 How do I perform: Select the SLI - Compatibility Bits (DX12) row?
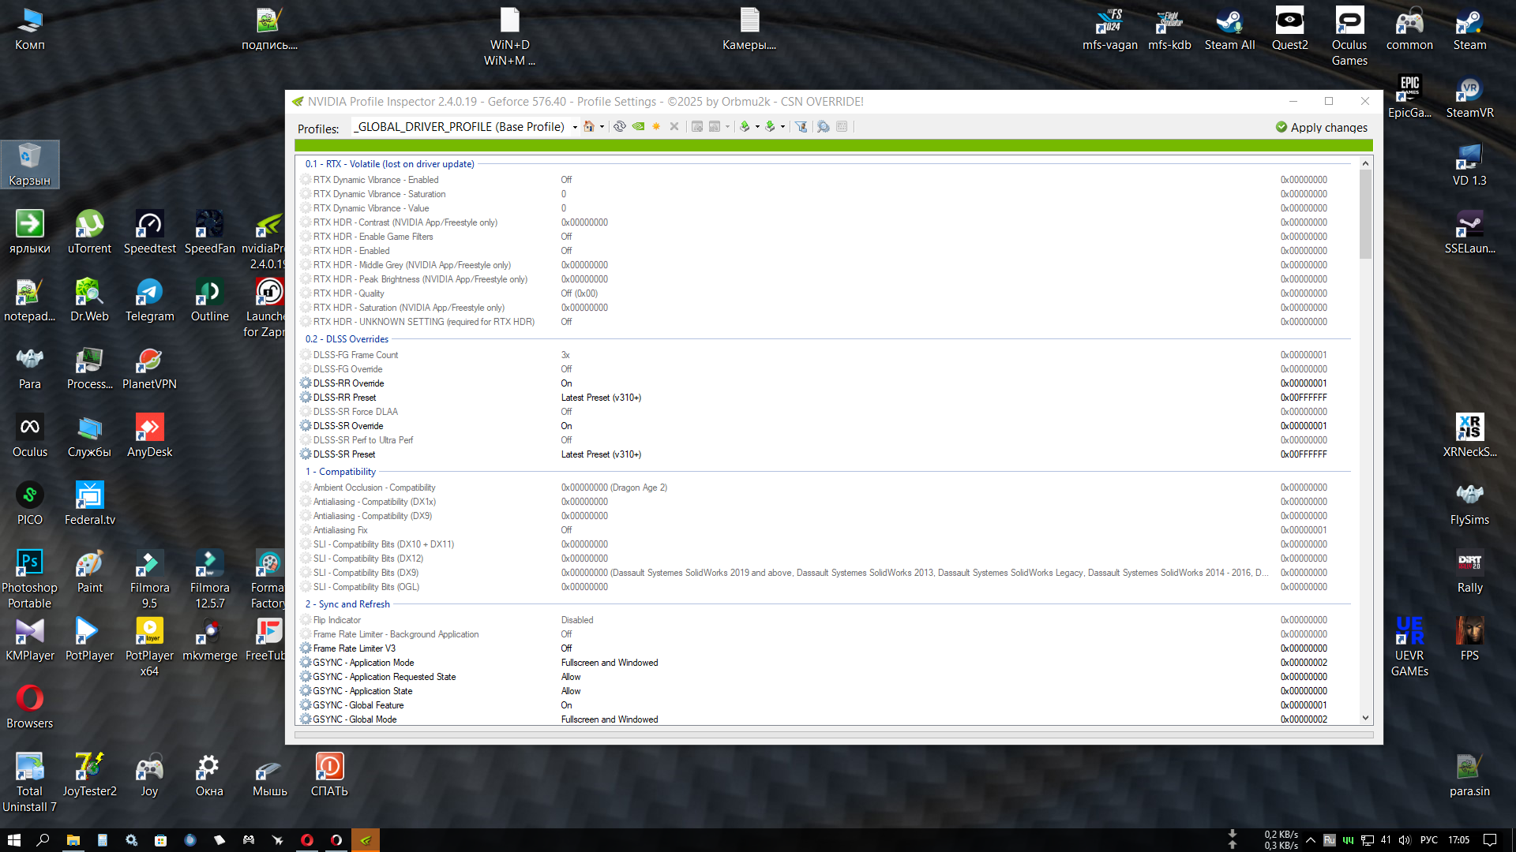824,559
